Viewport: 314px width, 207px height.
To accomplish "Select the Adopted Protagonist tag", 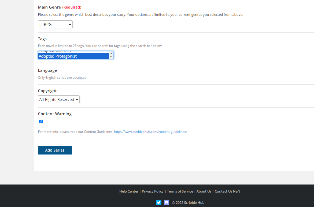I will 73,56.
